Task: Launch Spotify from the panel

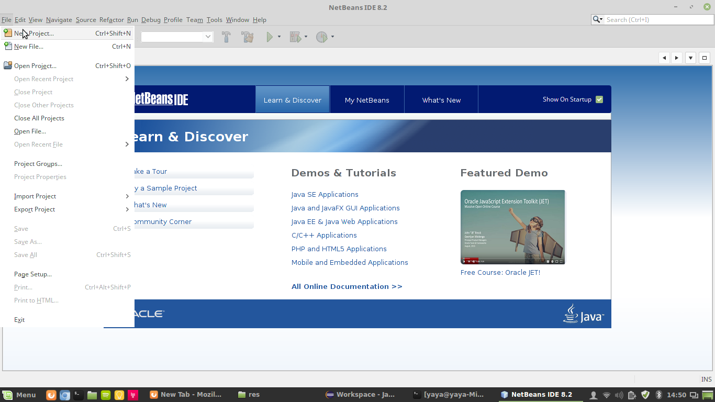Action: 106,395
